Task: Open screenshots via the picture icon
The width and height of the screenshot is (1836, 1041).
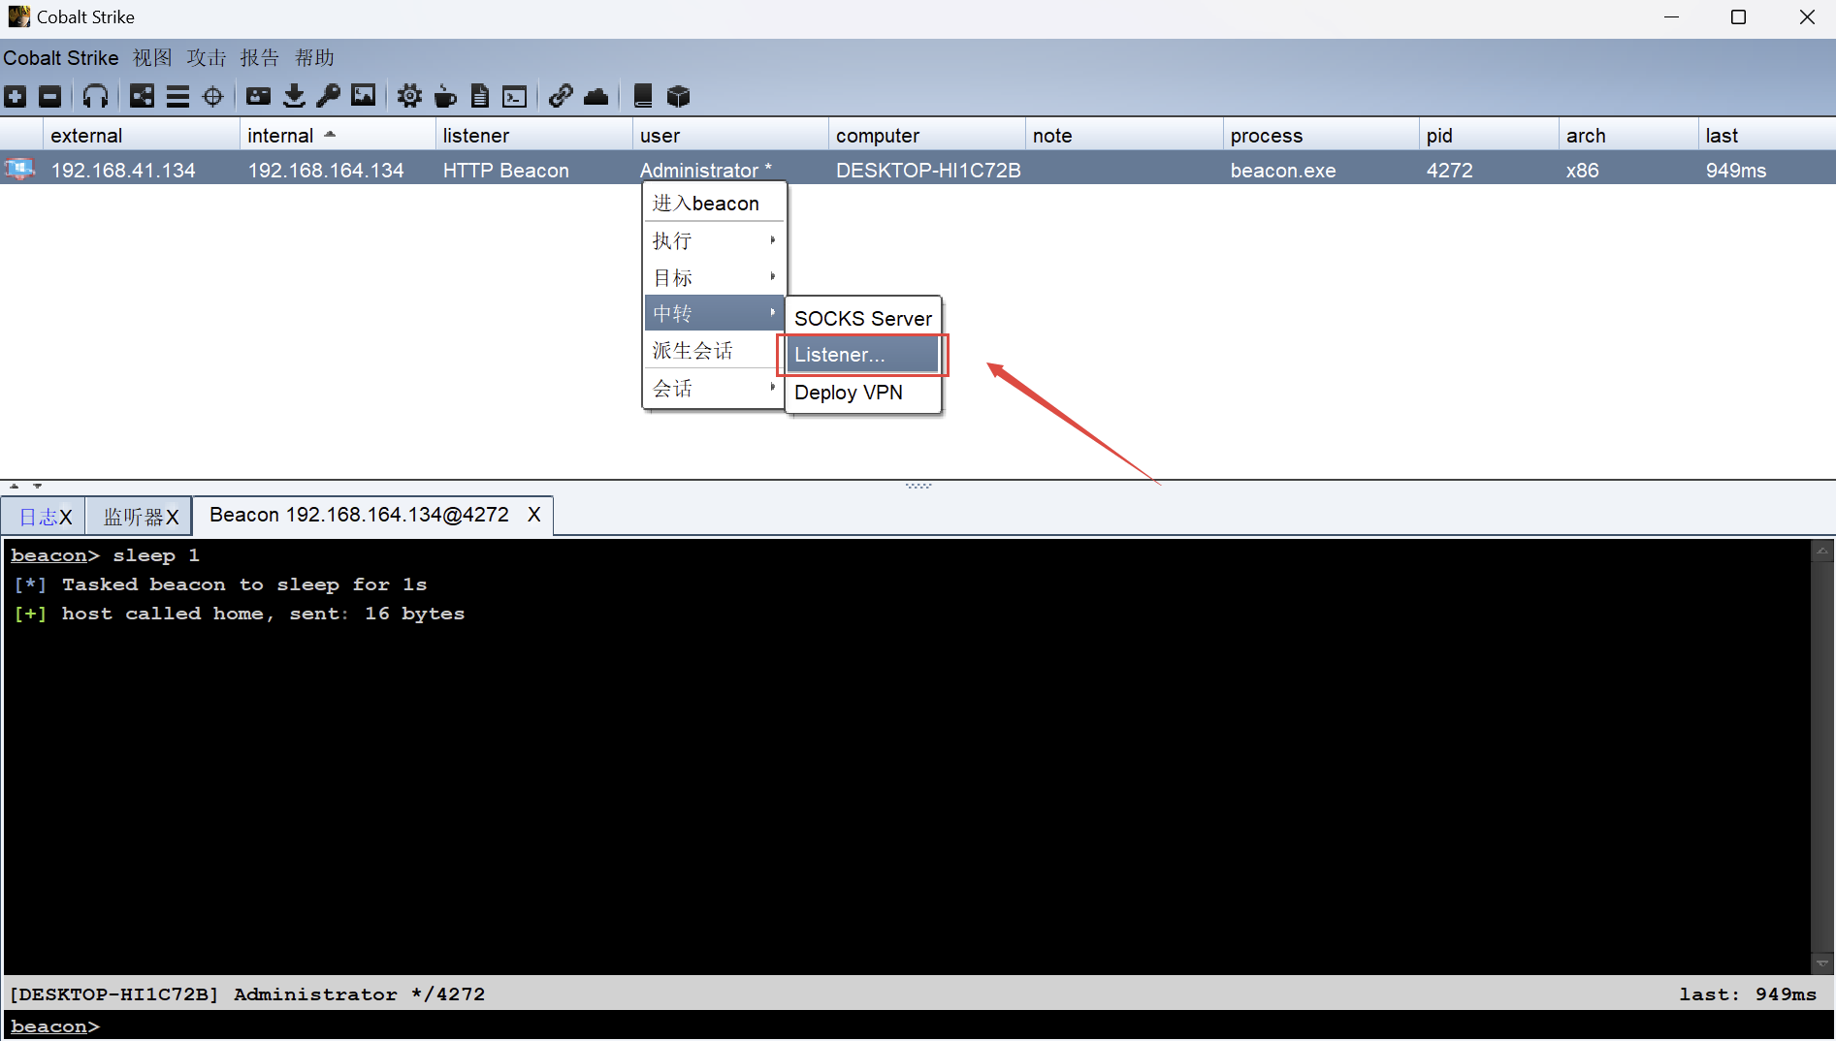Action: (x=364, y=96)
